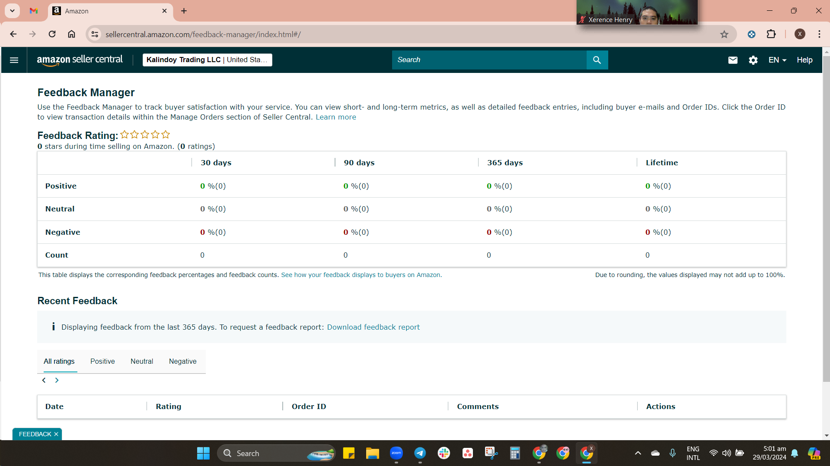
Task: Open browser Extensions puzzle icon
Action: [771, 34]
